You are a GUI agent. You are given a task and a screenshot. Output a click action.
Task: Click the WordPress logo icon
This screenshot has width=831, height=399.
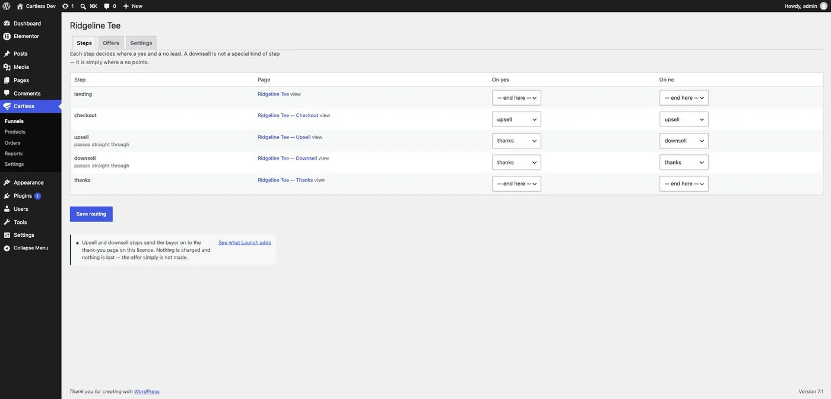[x=7, y=6]
